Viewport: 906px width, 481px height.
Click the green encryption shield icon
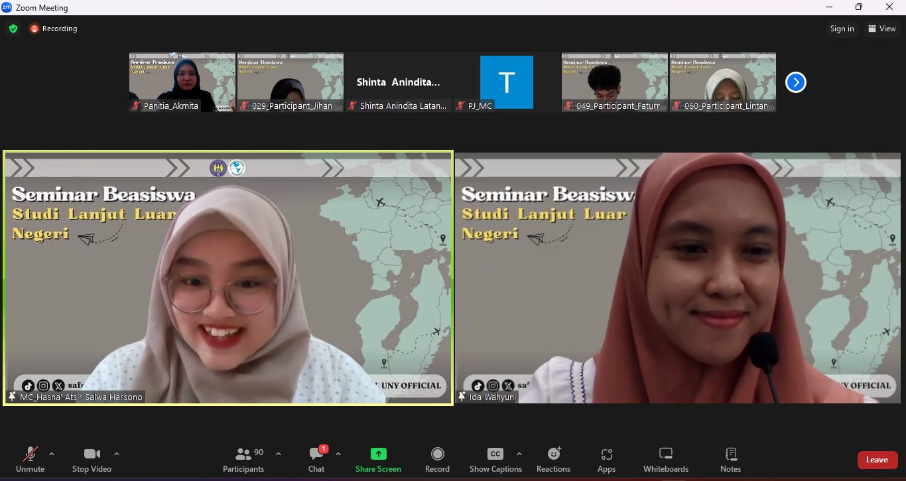coord(13,29)
